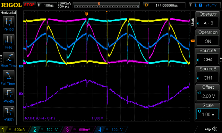The height and width of the screenshot is (133, 222).
Task: Select the Period measurement icon
Action: [9, 21]
